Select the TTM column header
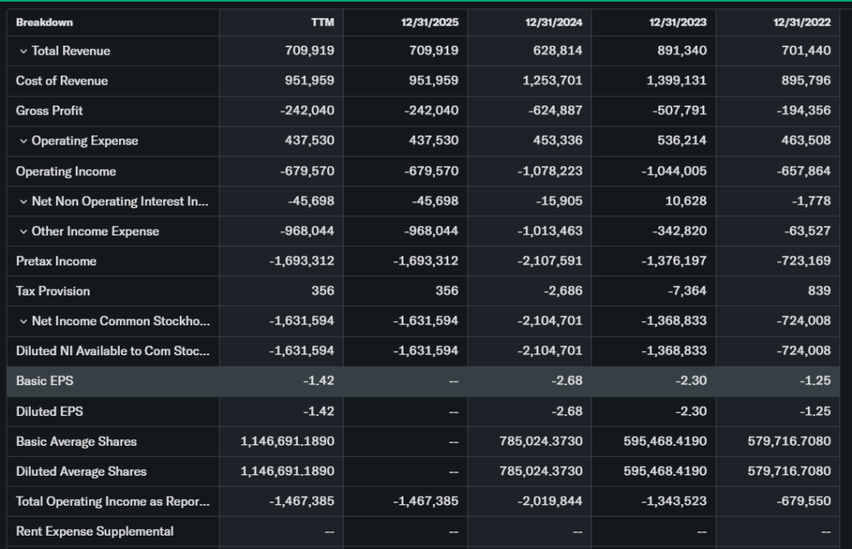 tap(322, 22)
